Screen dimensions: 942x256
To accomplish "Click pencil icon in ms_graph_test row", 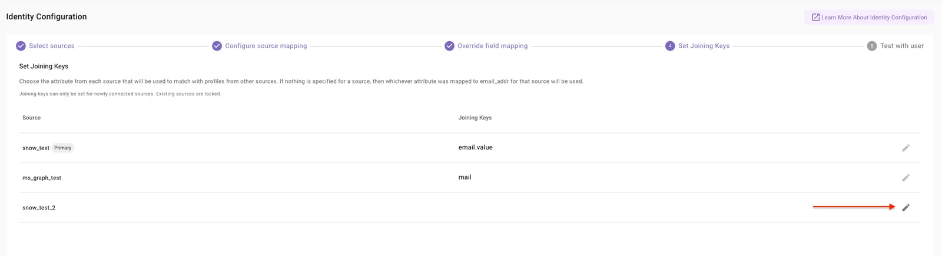I will pos(905,178).
